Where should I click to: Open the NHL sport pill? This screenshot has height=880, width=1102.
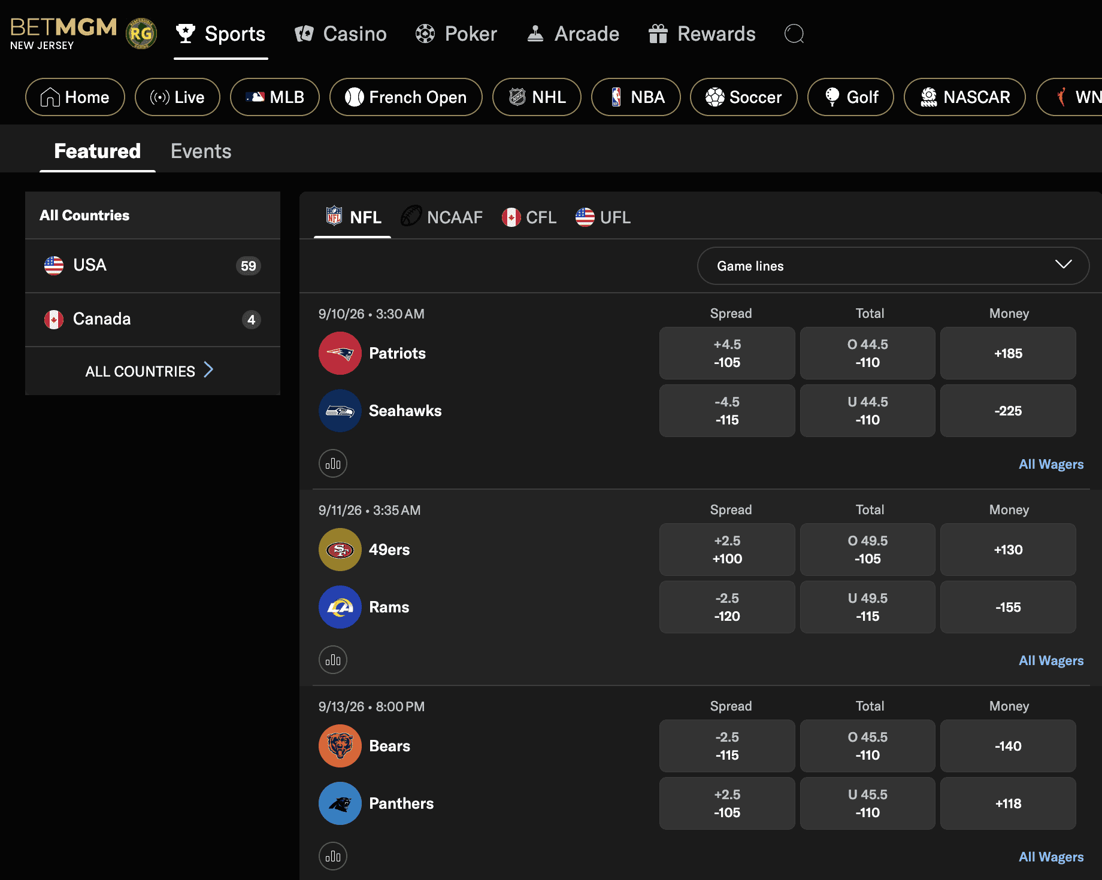pyautogui.click(x=537, y=97)
